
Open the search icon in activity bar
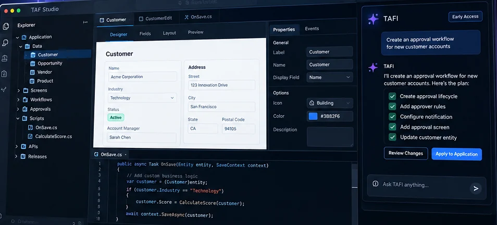click(5, 43)
